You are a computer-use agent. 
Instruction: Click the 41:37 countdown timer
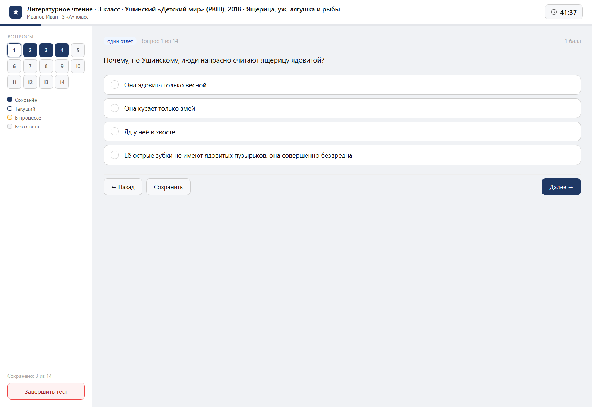point(564,12)
